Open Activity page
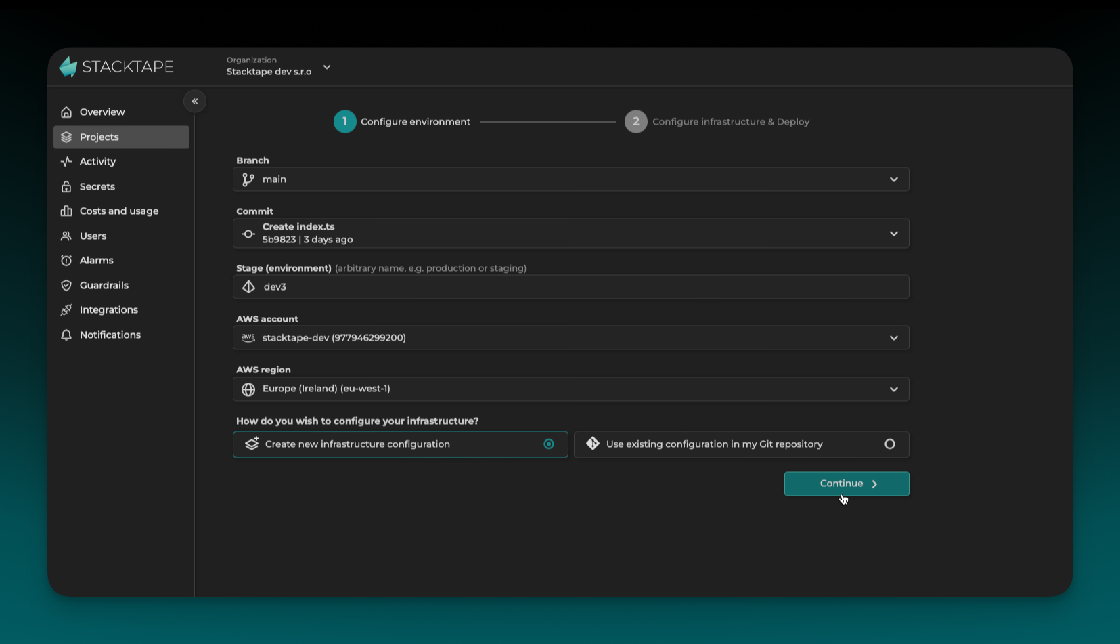The height and width of the screenshot is (644, 1120). click(x=121, y=162)
